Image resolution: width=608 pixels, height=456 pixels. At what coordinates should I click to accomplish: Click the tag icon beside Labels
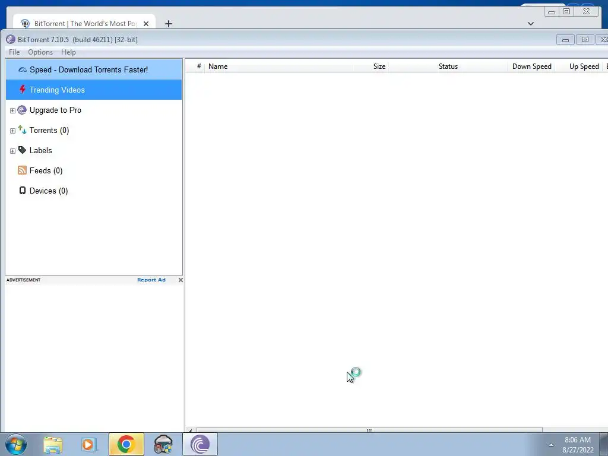point(22,150)
